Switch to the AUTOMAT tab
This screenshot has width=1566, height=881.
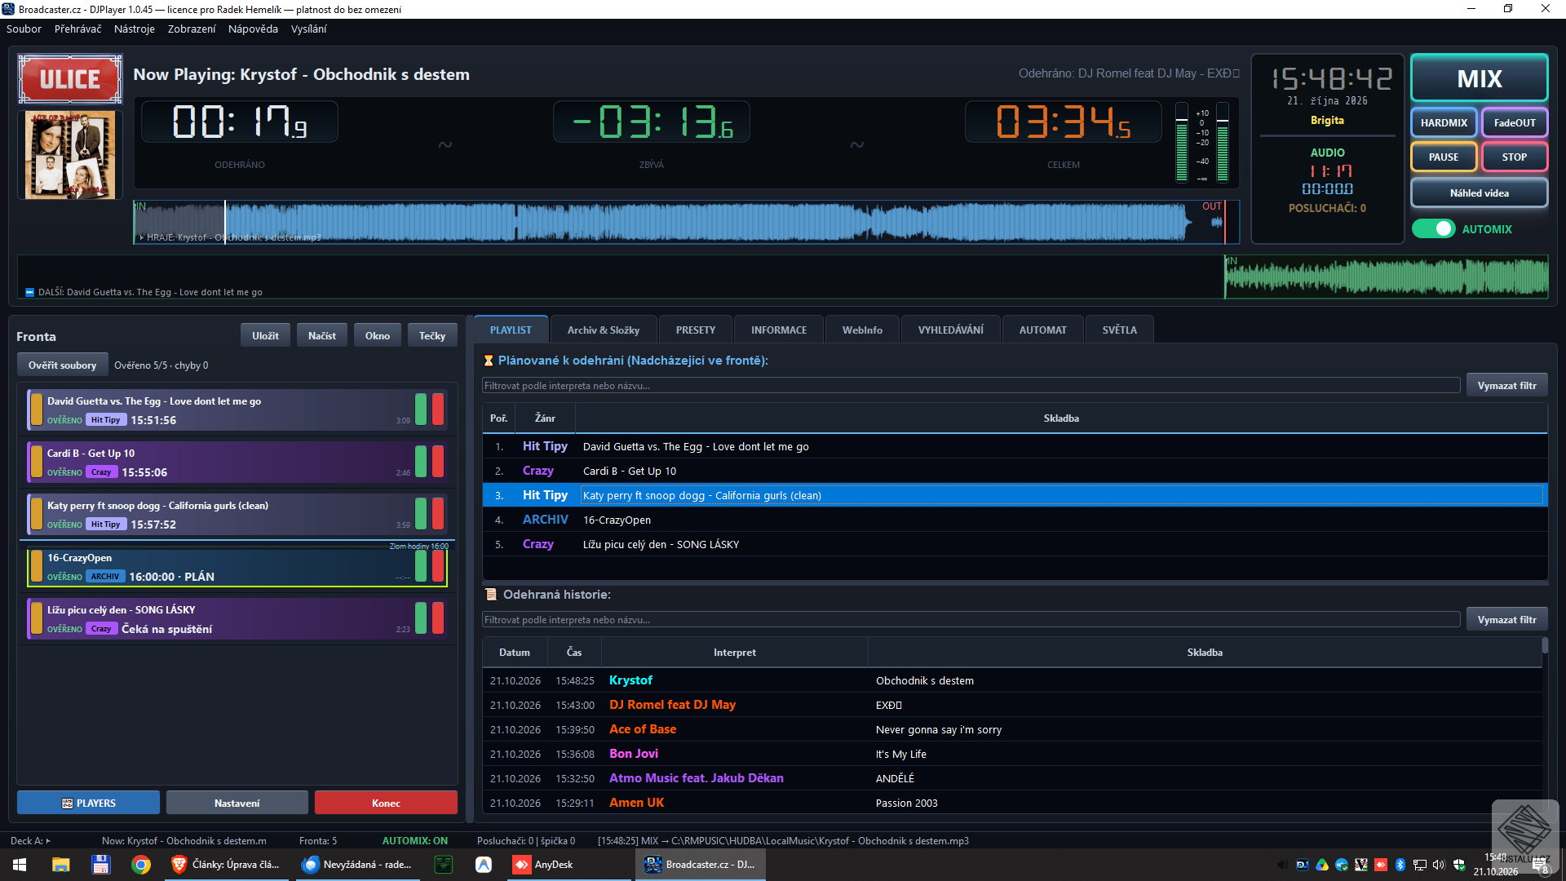click(x=1042, y=330)
